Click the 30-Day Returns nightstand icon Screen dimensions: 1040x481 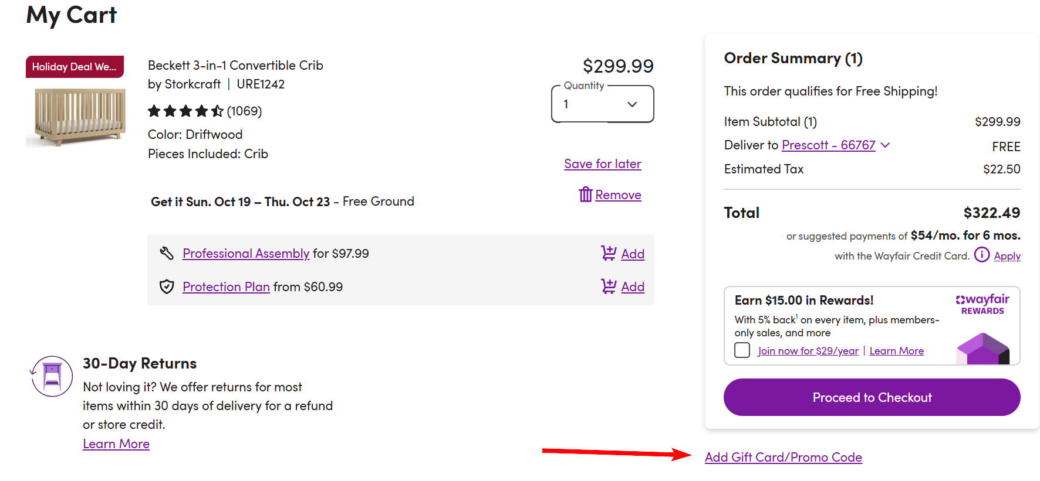point(51,376)
